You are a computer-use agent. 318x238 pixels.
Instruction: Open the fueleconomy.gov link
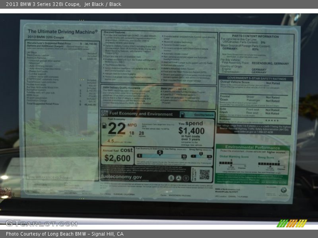[x=121, y=177]
